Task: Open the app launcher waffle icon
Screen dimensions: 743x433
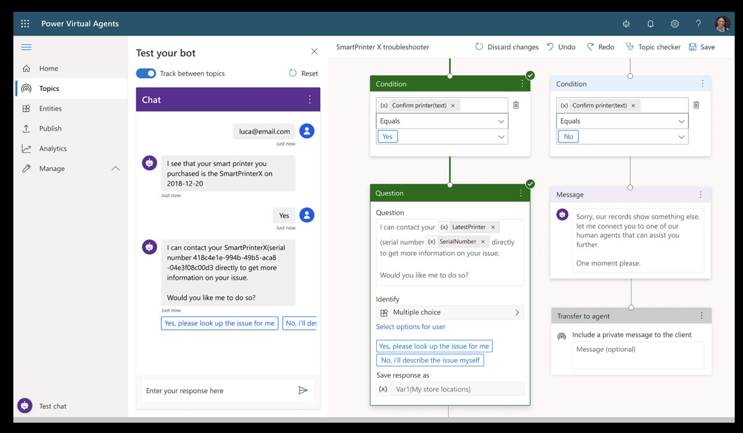Action: (x=25, y=24)
